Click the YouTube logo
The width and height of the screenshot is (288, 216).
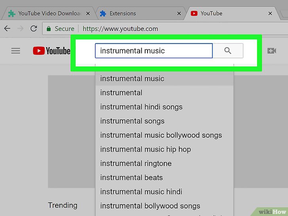[x=51, y=51]
